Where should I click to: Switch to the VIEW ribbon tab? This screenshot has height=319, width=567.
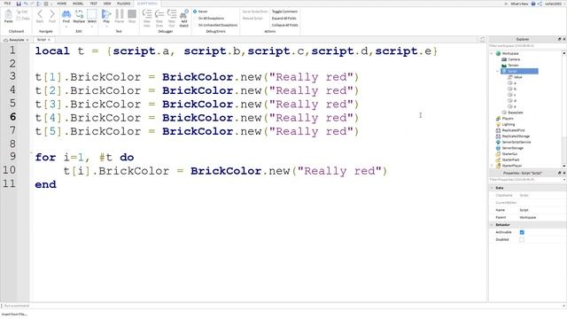pyautogui.click(x=107, y=4)
